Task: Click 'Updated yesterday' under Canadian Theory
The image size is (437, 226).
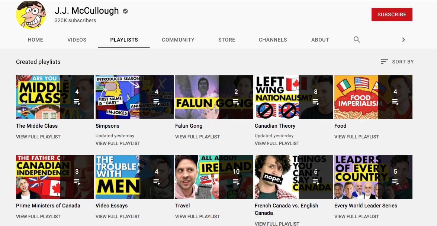Action: (x=274, y=136)
